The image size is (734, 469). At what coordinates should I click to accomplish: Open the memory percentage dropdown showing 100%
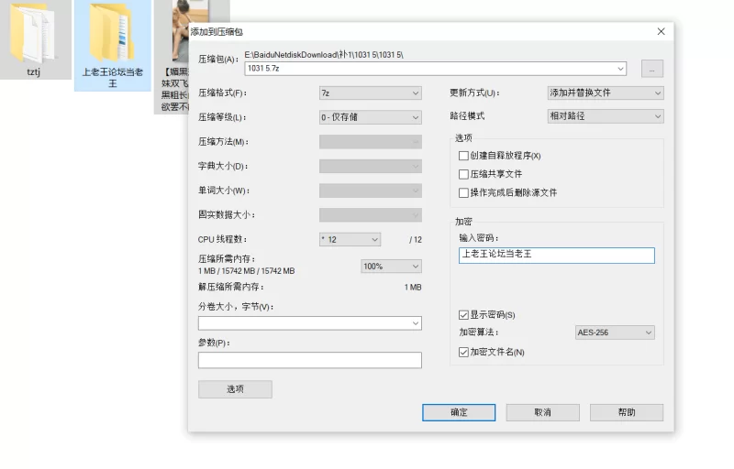click(x=392, y=267)
